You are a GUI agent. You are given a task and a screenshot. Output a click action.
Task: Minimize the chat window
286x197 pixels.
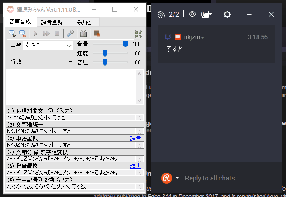(249, 14)
